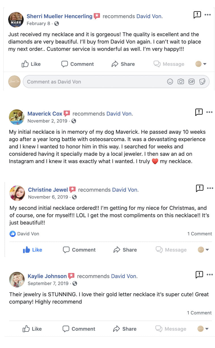Insert a GIF via the GIF icon
The image size is (215, 348).
pyautogui.click(x=191, y=82)
